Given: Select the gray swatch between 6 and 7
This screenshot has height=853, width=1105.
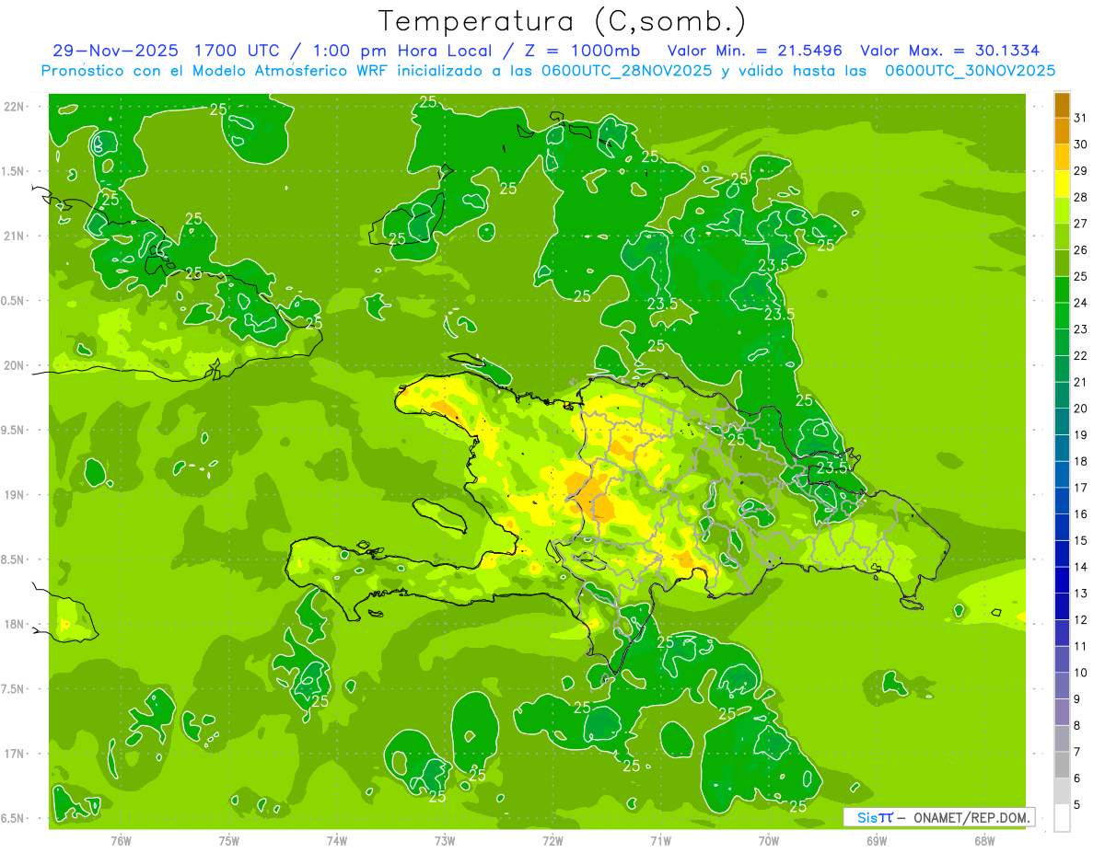Looking at the screenshot, I should tap(1062, 766).
